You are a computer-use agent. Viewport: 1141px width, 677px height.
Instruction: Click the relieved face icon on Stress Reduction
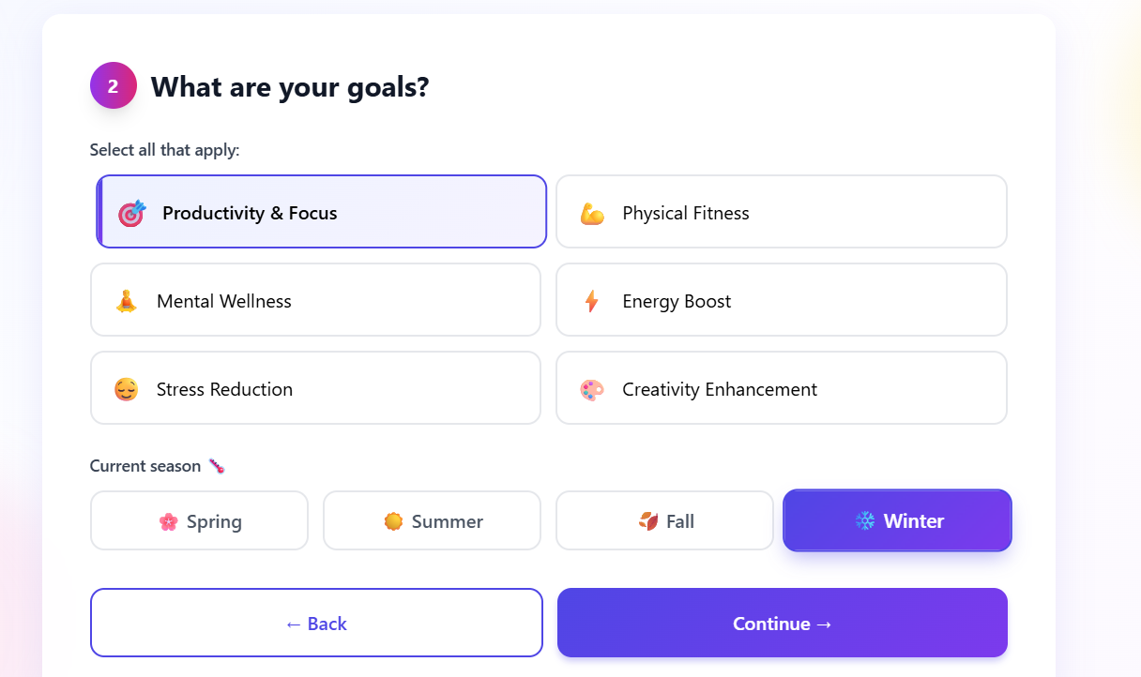coord(126,388)
